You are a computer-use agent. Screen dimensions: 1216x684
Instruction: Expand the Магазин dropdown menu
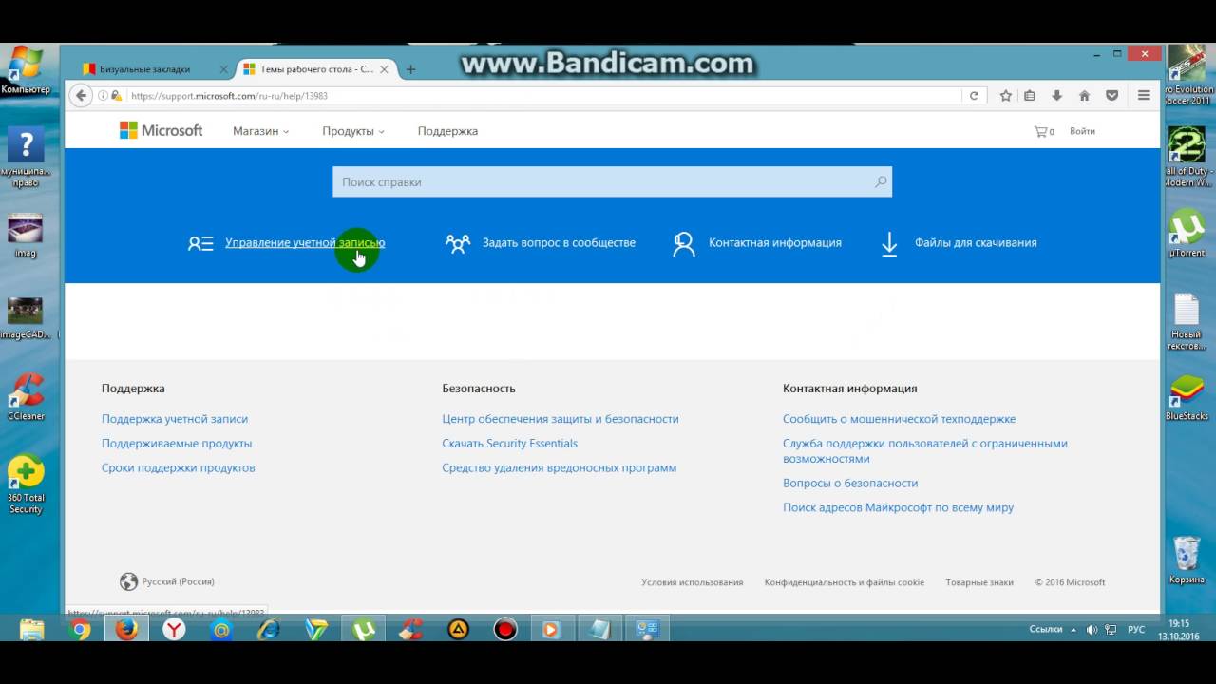[260, 131]
